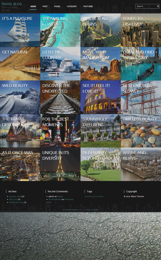Open "Unique in Its Diversity" Eiffel Tower tile

coord(60,164)
